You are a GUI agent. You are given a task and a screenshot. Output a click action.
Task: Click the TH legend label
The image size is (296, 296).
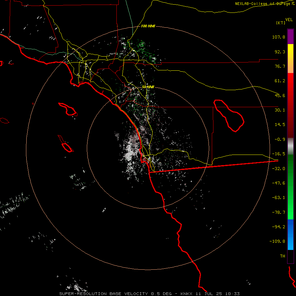coord(283,256)
